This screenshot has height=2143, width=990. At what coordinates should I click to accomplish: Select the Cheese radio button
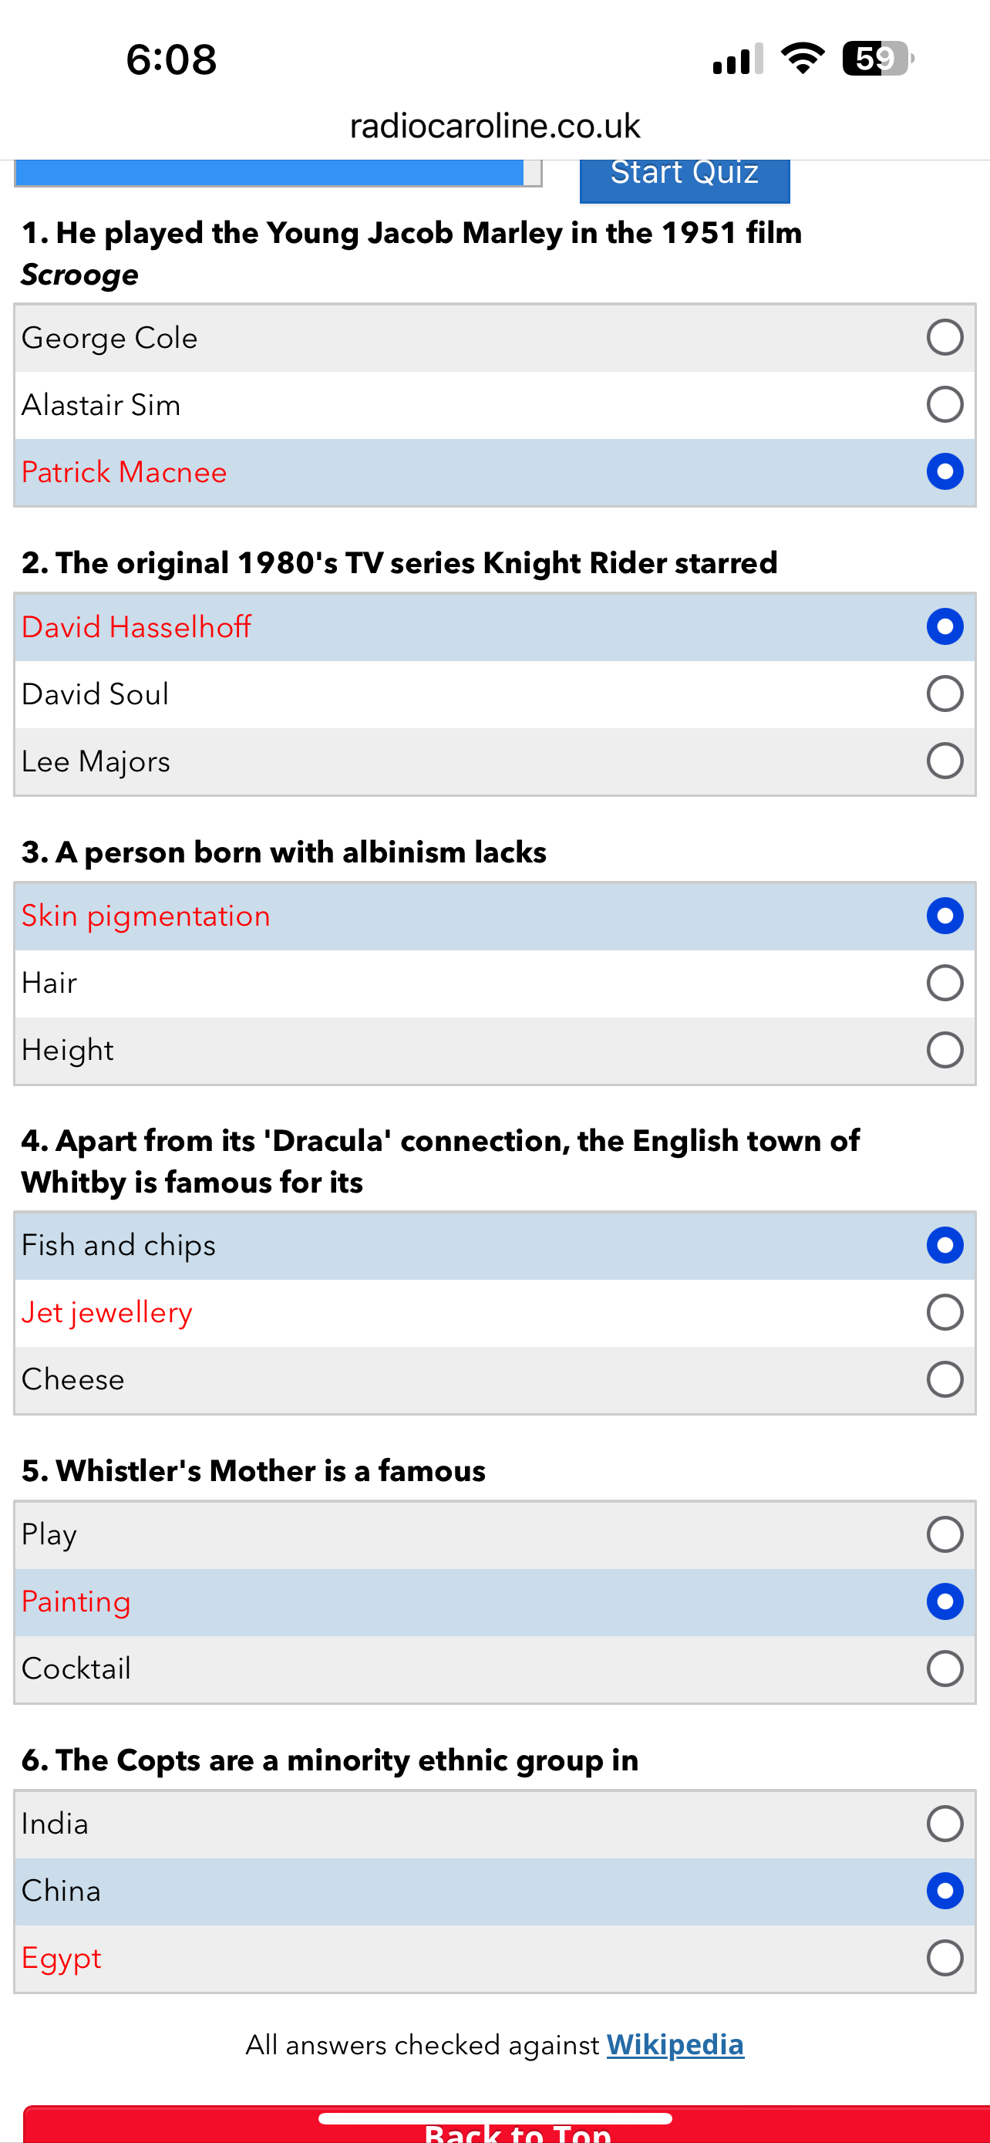(945, 1379)
